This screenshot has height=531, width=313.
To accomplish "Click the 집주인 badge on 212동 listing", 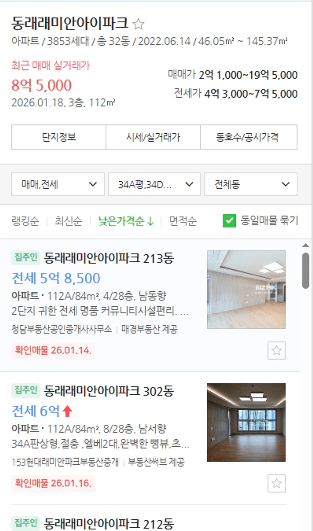I will [25, 523].
